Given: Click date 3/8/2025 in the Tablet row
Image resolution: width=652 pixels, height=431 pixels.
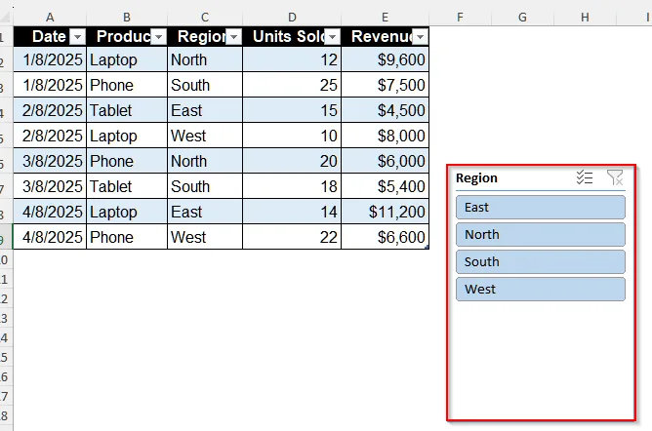Looking at the screenshot, I should (x=50, y=186).
